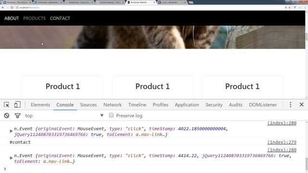Open the Sources tab
Screen dimensions: 308x173
click(x=89, y=105)
